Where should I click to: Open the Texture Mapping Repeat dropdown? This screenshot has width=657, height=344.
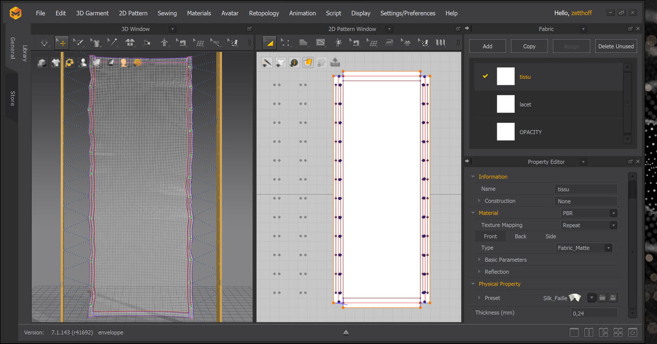tap(589, 225)
